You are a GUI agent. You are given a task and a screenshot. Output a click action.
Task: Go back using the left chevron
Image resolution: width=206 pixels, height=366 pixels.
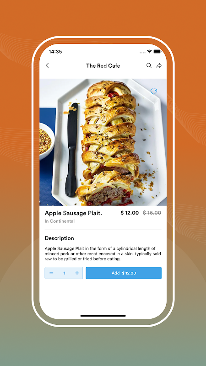[x=47, y=65]
